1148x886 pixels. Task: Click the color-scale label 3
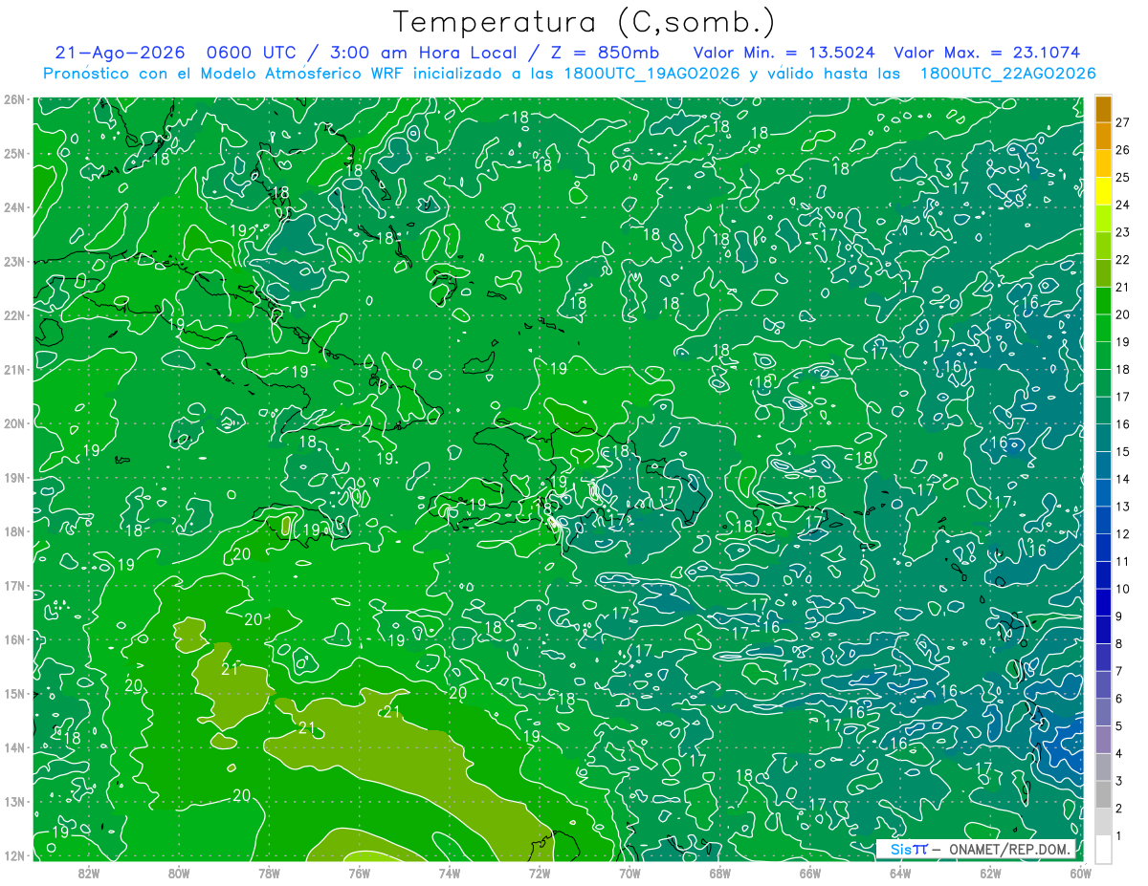click(x=1121, y=781)
